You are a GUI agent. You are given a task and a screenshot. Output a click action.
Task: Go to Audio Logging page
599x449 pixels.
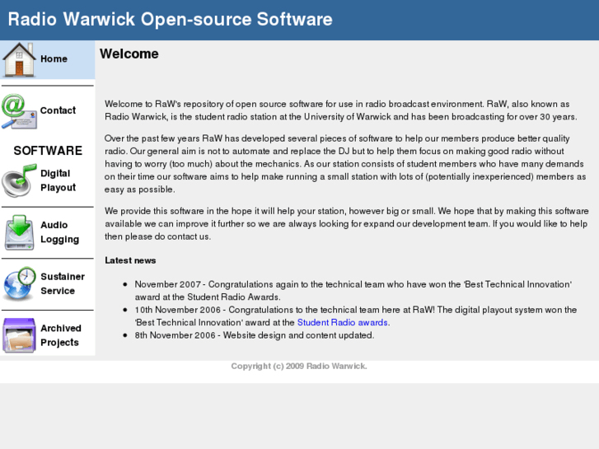tap(59, 232)
